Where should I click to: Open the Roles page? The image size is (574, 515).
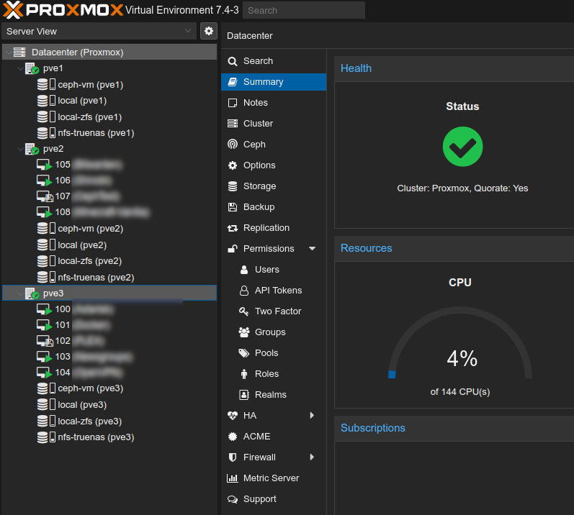(274, 373)
